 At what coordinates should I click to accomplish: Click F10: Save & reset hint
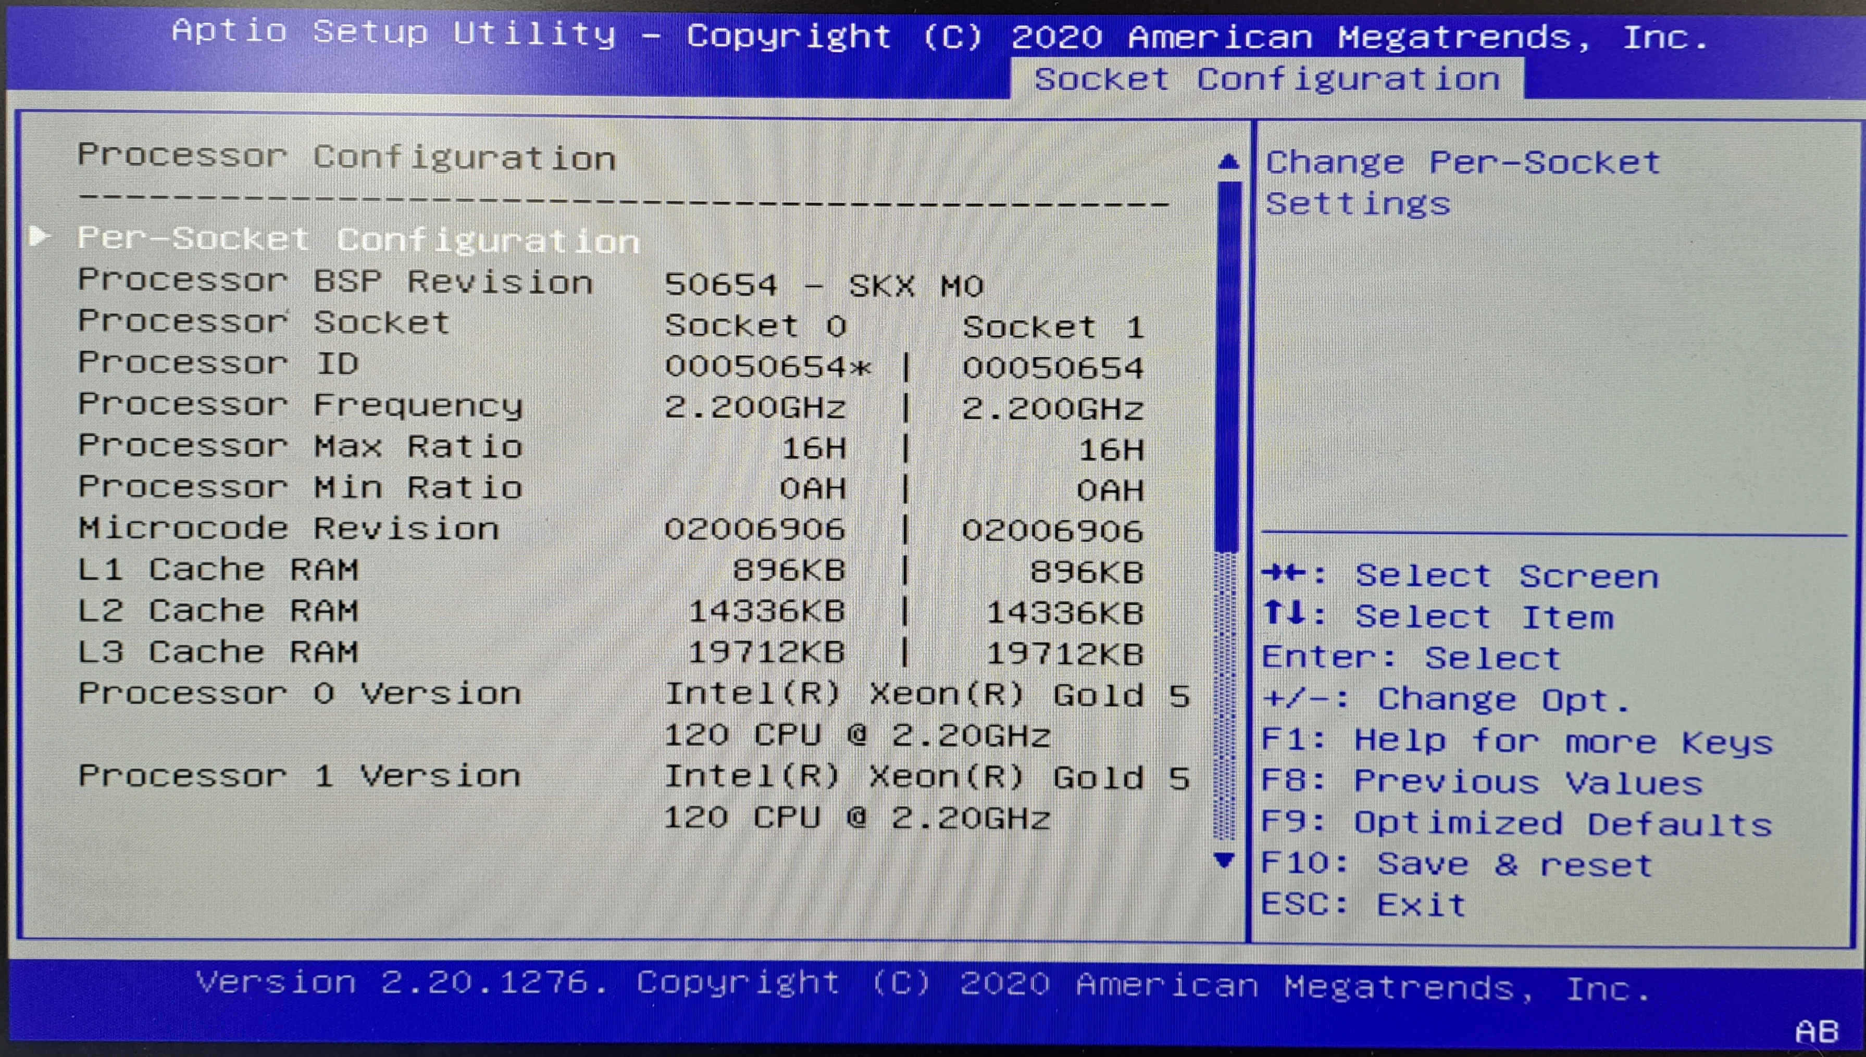[1457, 864]
